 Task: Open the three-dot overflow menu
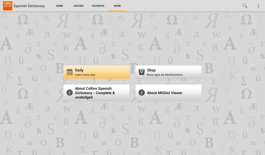coord(258,6)
